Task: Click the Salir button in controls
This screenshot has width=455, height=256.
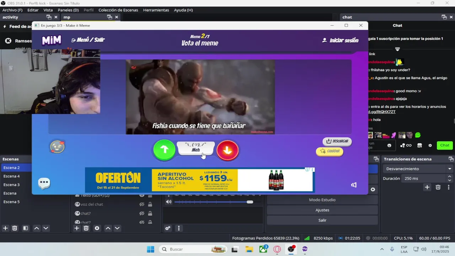Action: point(322,220)
